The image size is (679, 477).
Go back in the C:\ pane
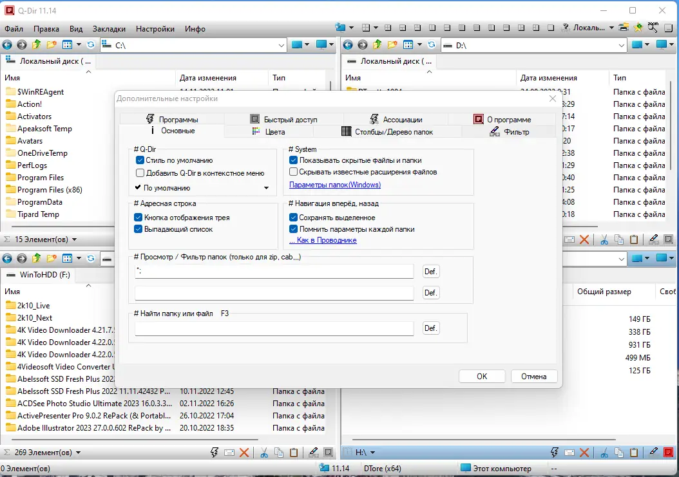[7, 44]
